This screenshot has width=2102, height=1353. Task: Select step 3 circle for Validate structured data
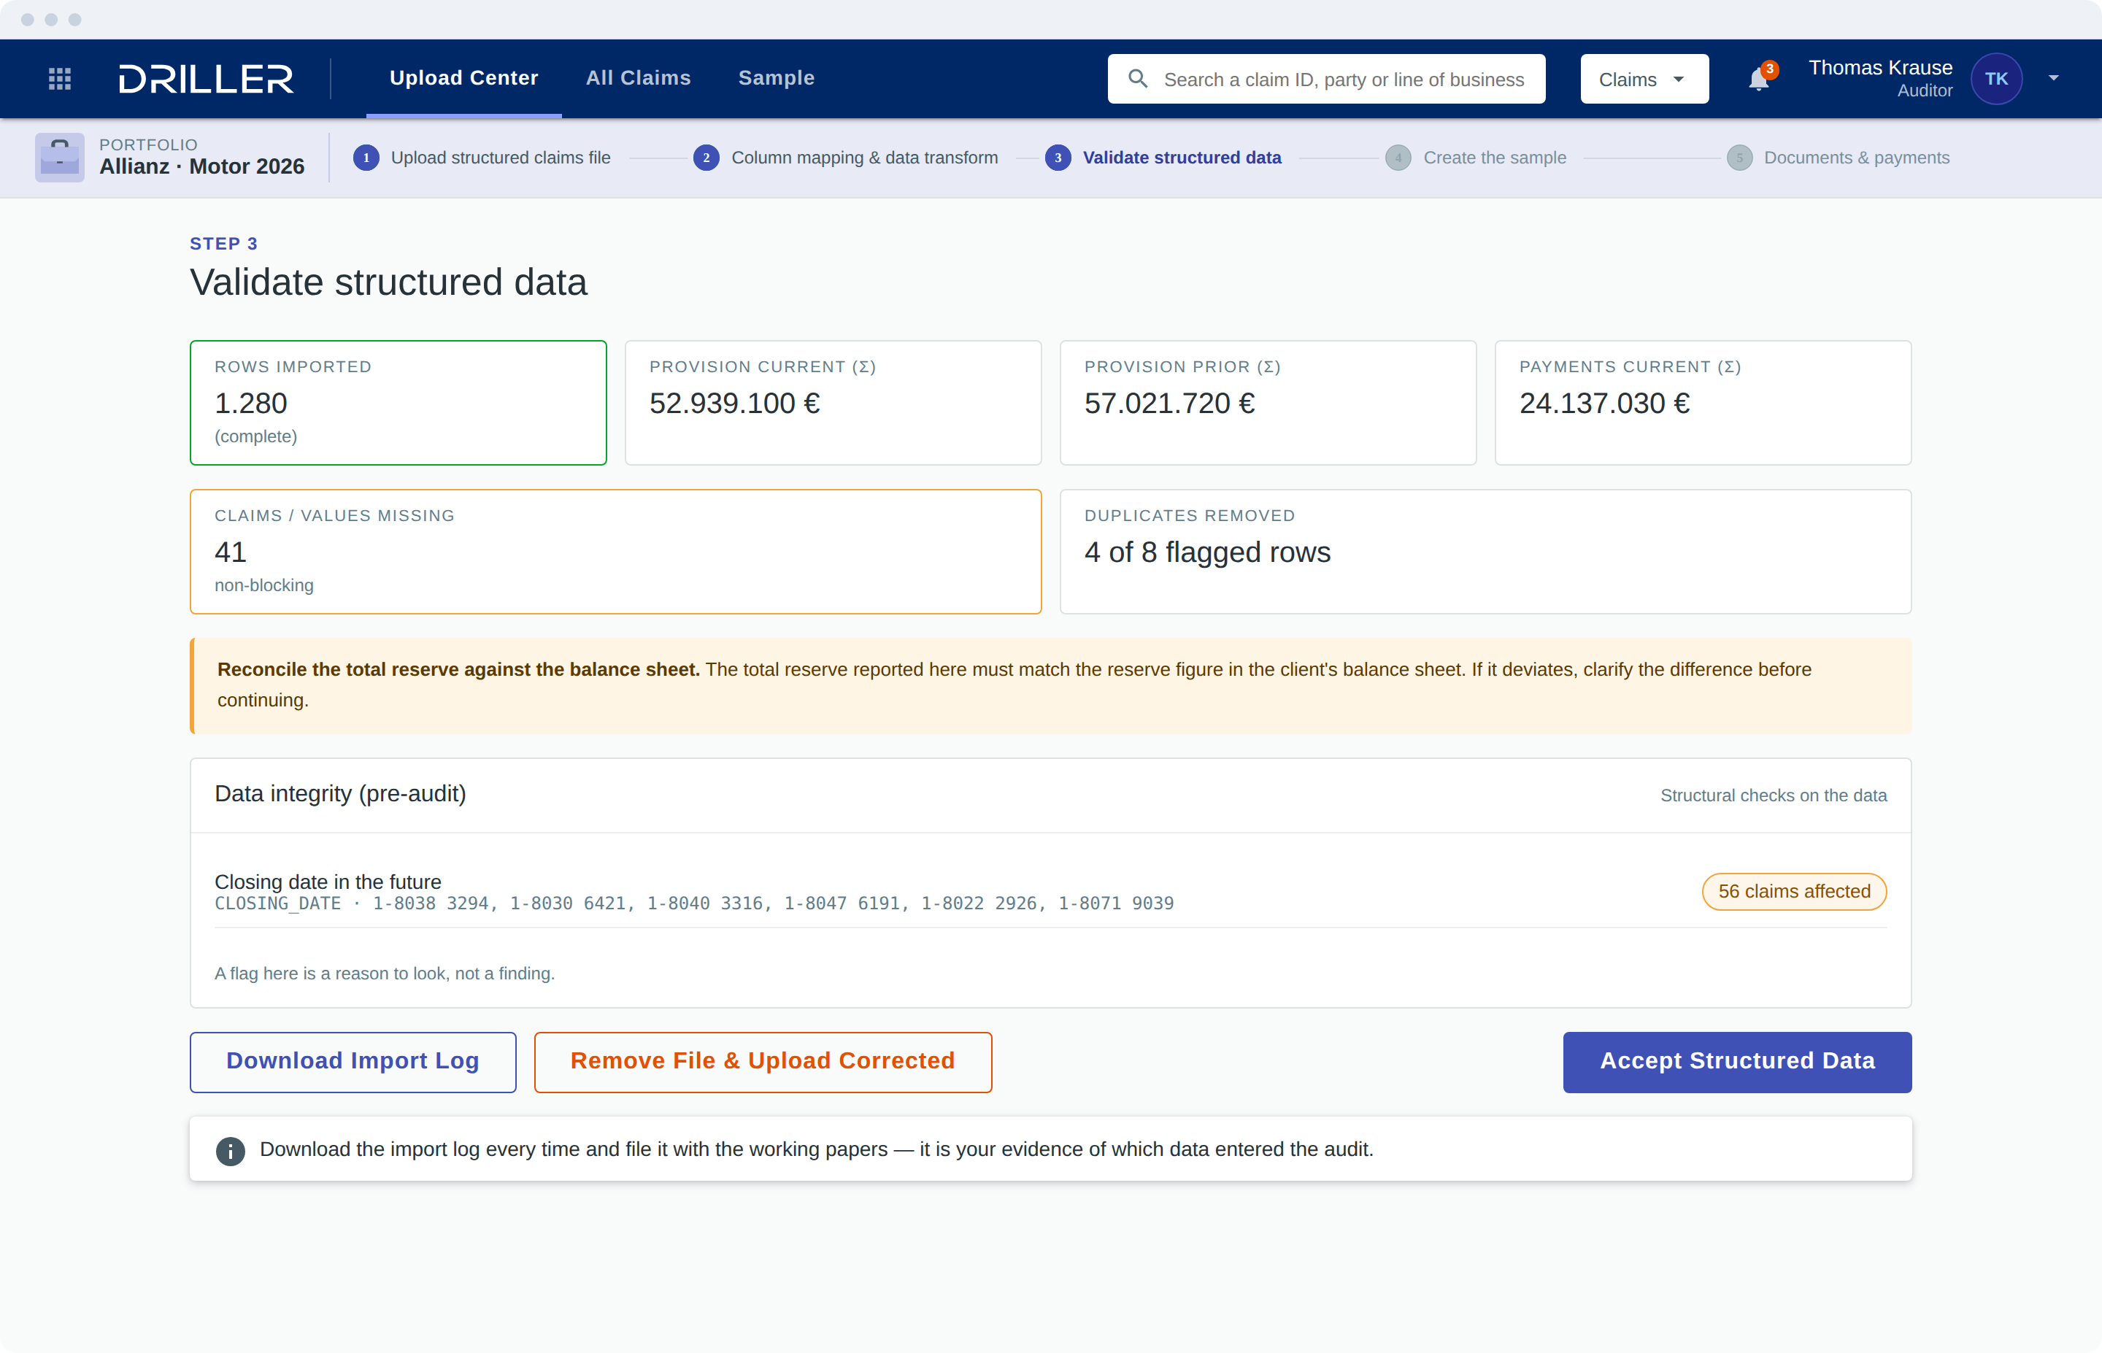click(x=1058, y=158)
